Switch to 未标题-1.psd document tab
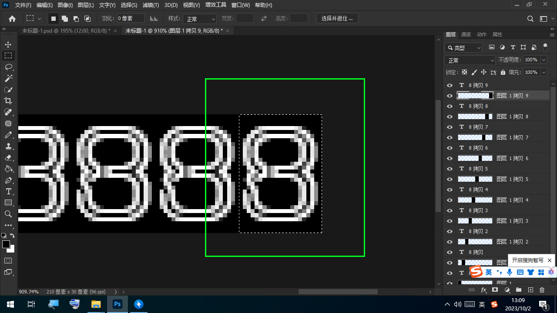 (x=66, y=30)
